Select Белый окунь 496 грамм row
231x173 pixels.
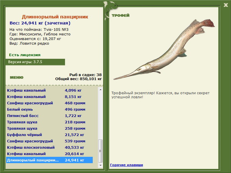pos(50,109)
